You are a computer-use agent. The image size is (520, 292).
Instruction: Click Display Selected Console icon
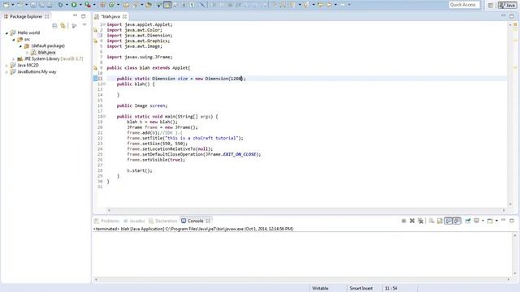477,221
